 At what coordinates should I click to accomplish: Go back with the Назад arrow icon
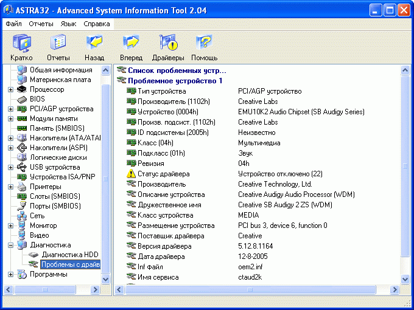pyautogui.click(x=94, y=42)
